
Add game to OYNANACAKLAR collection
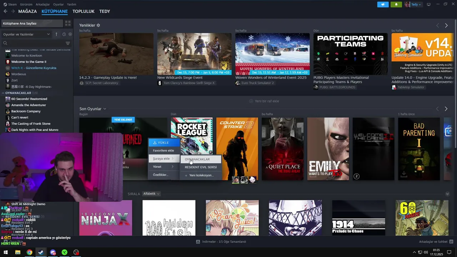pyautogui.click(x=201, y=159)
